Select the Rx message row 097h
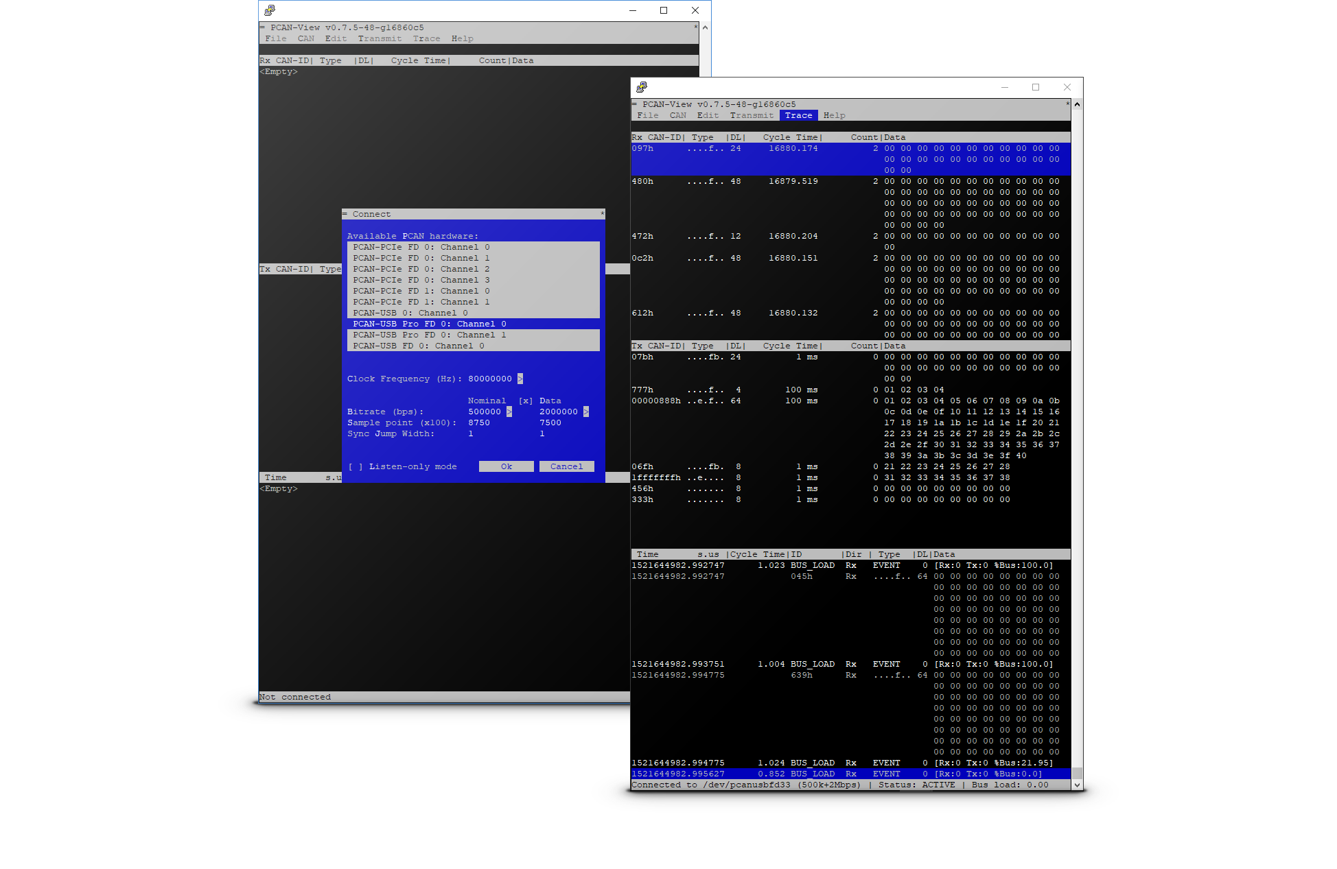Image resolution: width=1337 pixels, height=869 pixels. 851,159
